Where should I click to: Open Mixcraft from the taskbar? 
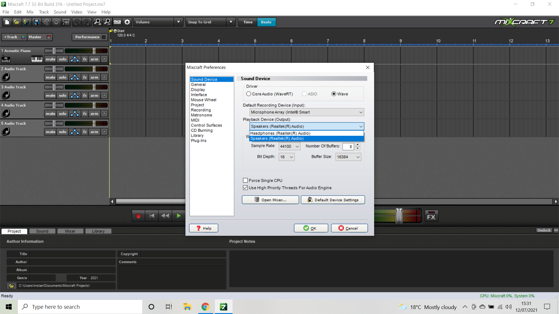point(224,307)
